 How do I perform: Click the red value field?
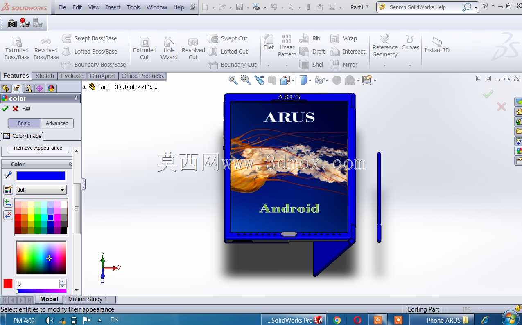coord(38,284)
